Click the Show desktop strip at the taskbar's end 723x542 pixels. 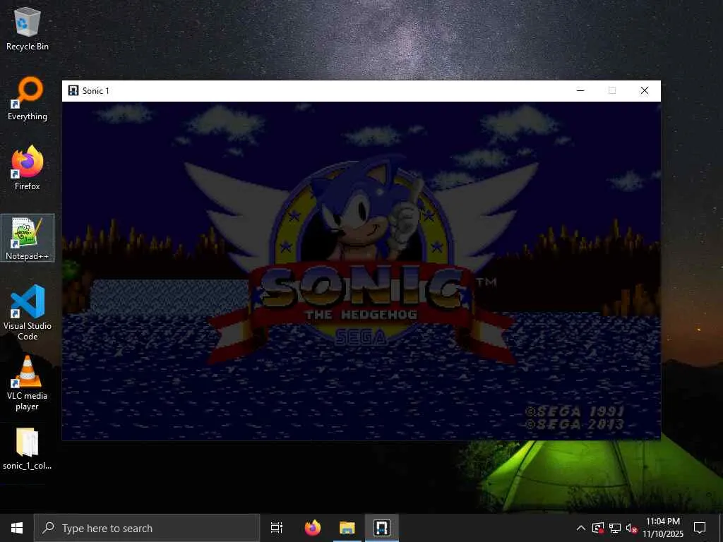point(721,528)
